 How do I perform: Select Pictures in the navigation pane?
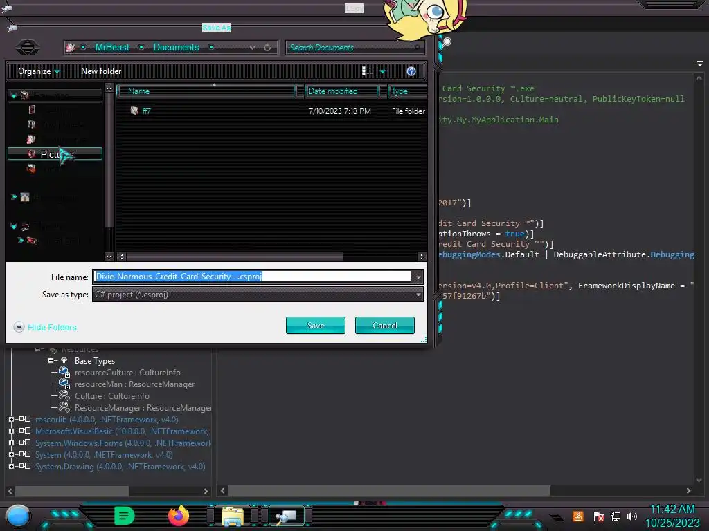tap(55, 154)
